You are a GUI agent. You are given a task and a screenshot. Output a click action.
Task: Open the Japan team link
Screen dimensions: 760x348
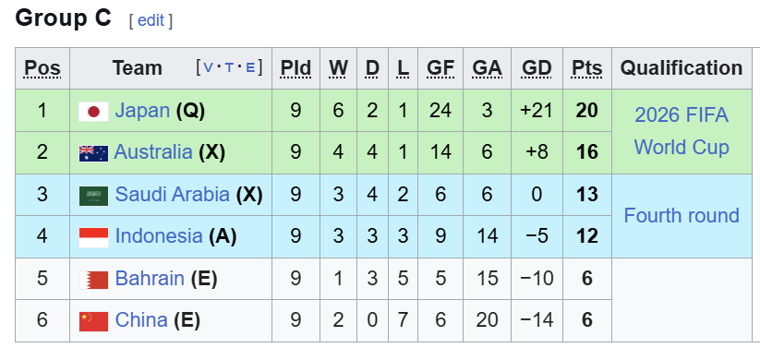pos(142,111)
